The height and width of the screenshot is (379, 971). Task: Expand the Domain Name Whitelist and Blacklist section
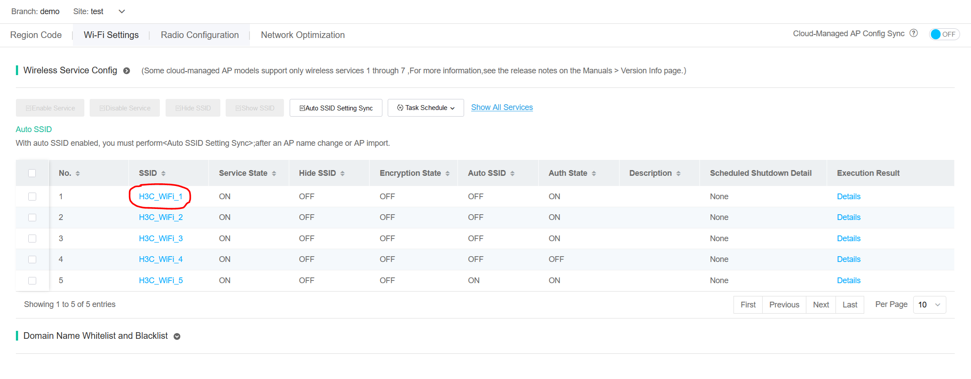177,337
